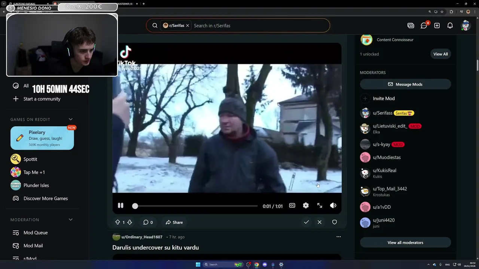Click Content Connoisseur achievement badge

tap(366, 39)
